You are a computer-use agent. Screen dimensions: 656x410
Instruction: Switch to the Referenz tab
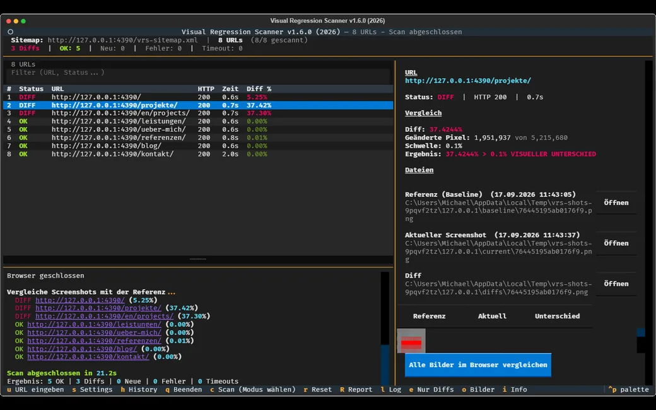point(430,316)
